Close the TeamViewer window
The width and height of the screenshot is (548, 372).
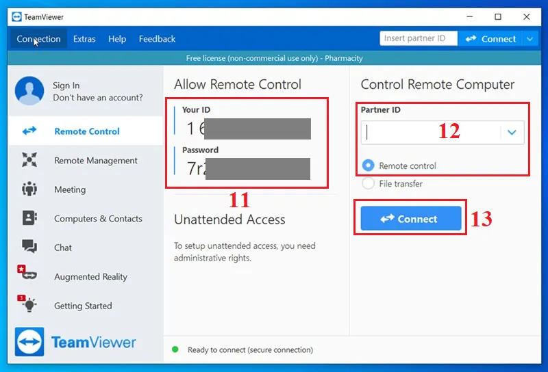tap(527, 16)
